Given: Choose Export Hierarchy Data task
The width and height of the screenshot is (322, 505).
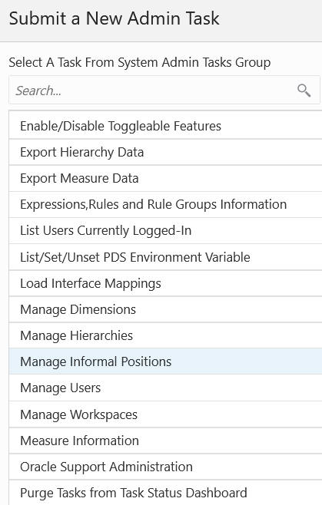Looking at the screenshot, I should (165, 152).
